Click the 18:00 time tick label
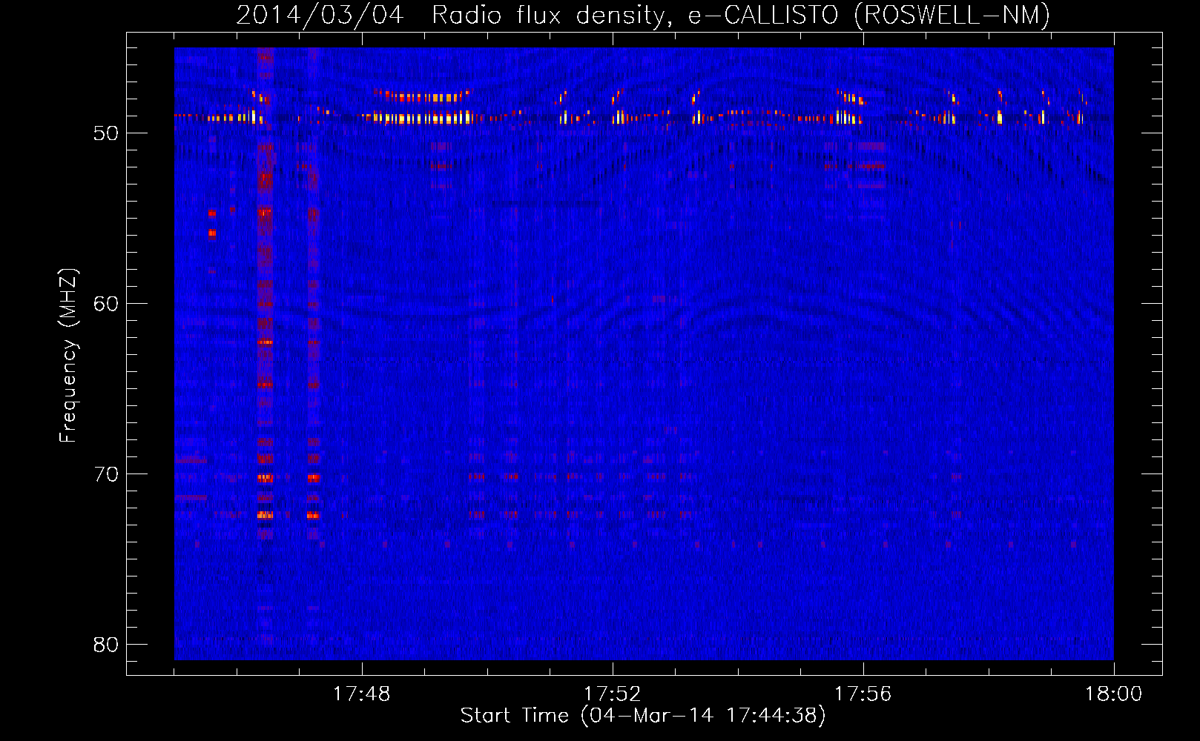 [1113, 694]
